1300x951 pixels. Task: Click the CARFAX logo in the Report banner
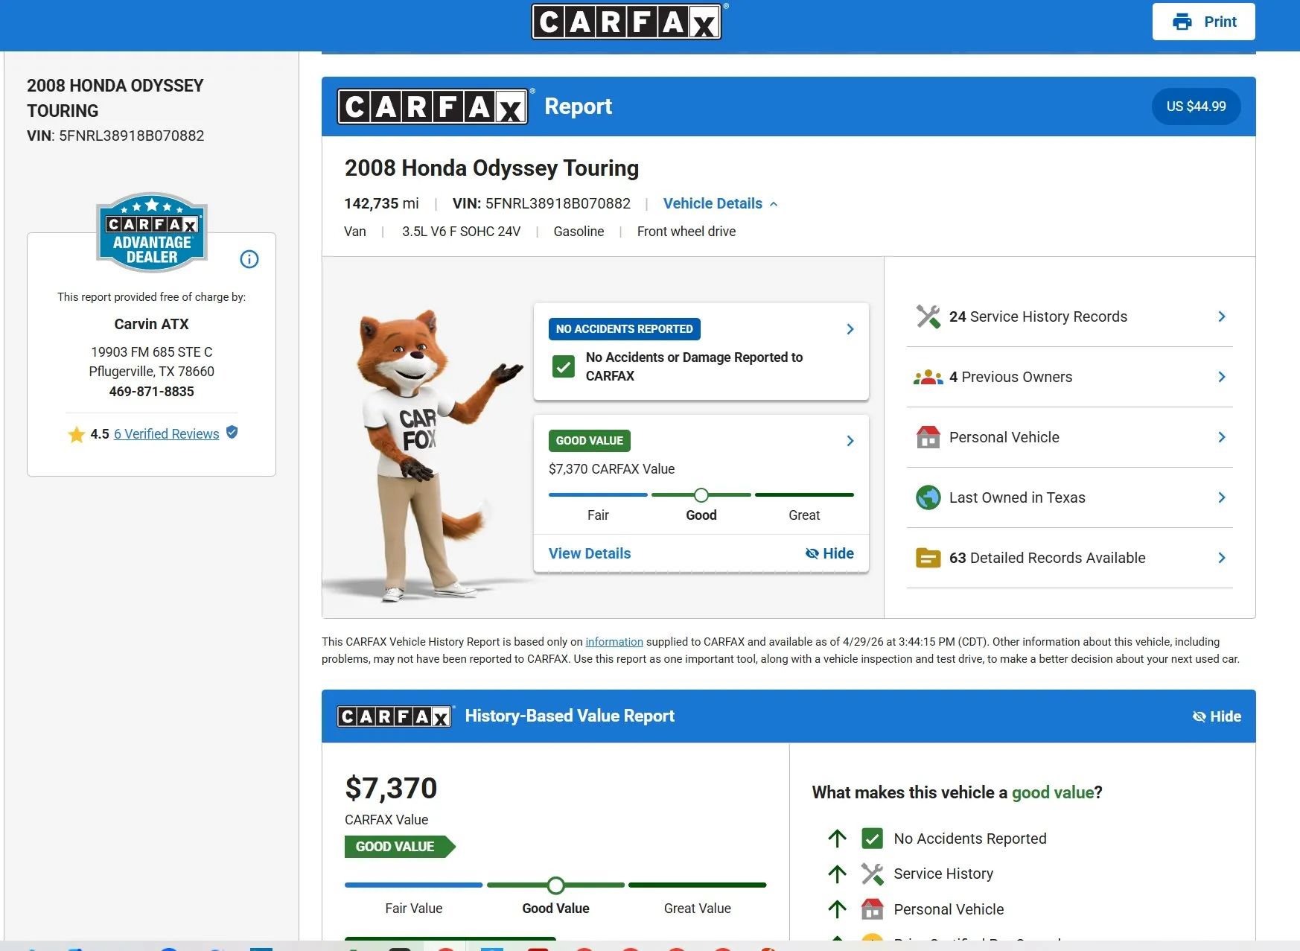pos(433,106)
